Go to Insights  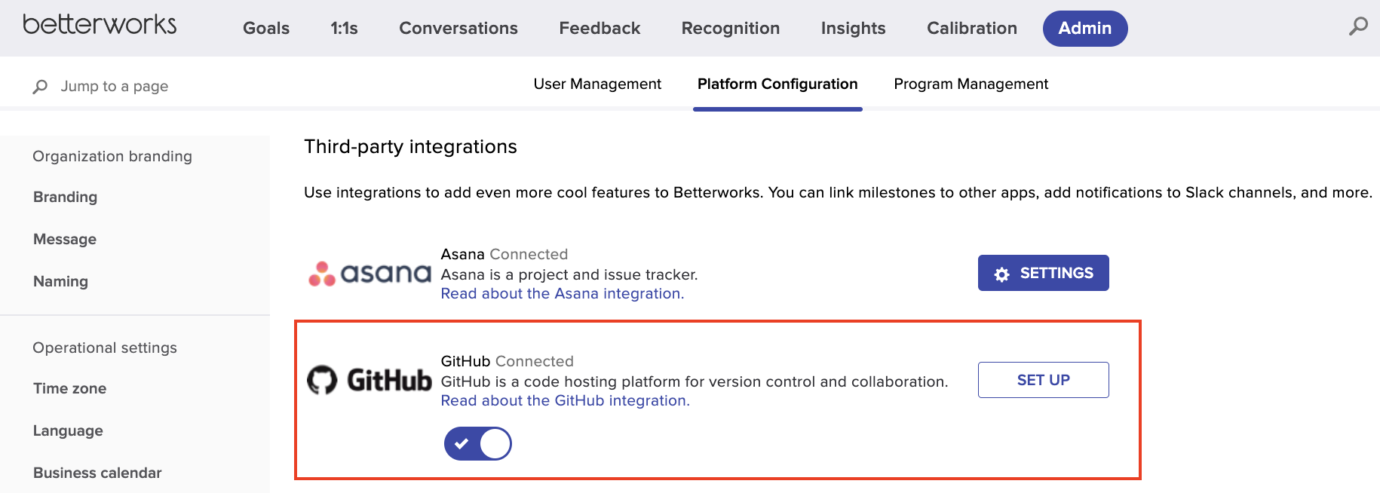(853, 28)
